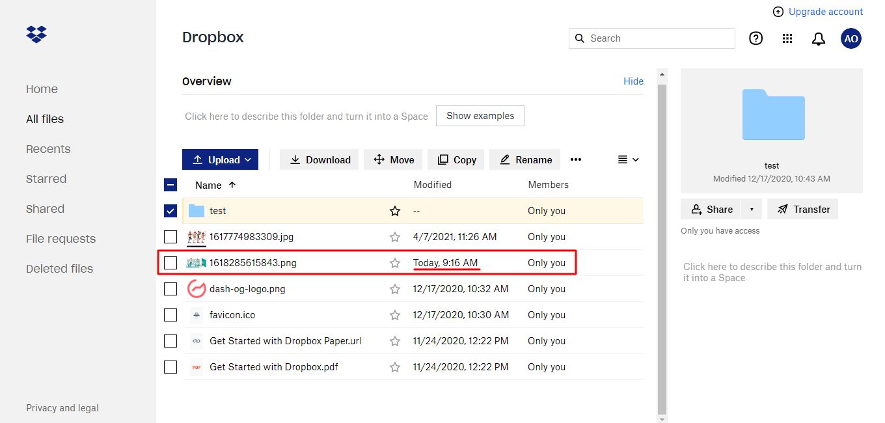Click the folder description field in Overview

(x=306, y=116)
